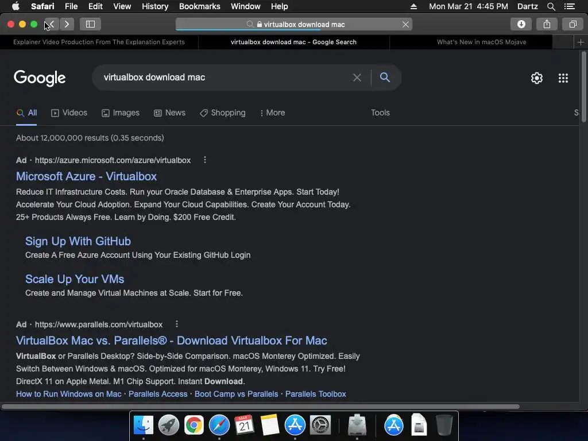The width and height of the screenshot is (588, 441).
Task: Open Launchpad from the Dock
Action: (169, 425)
